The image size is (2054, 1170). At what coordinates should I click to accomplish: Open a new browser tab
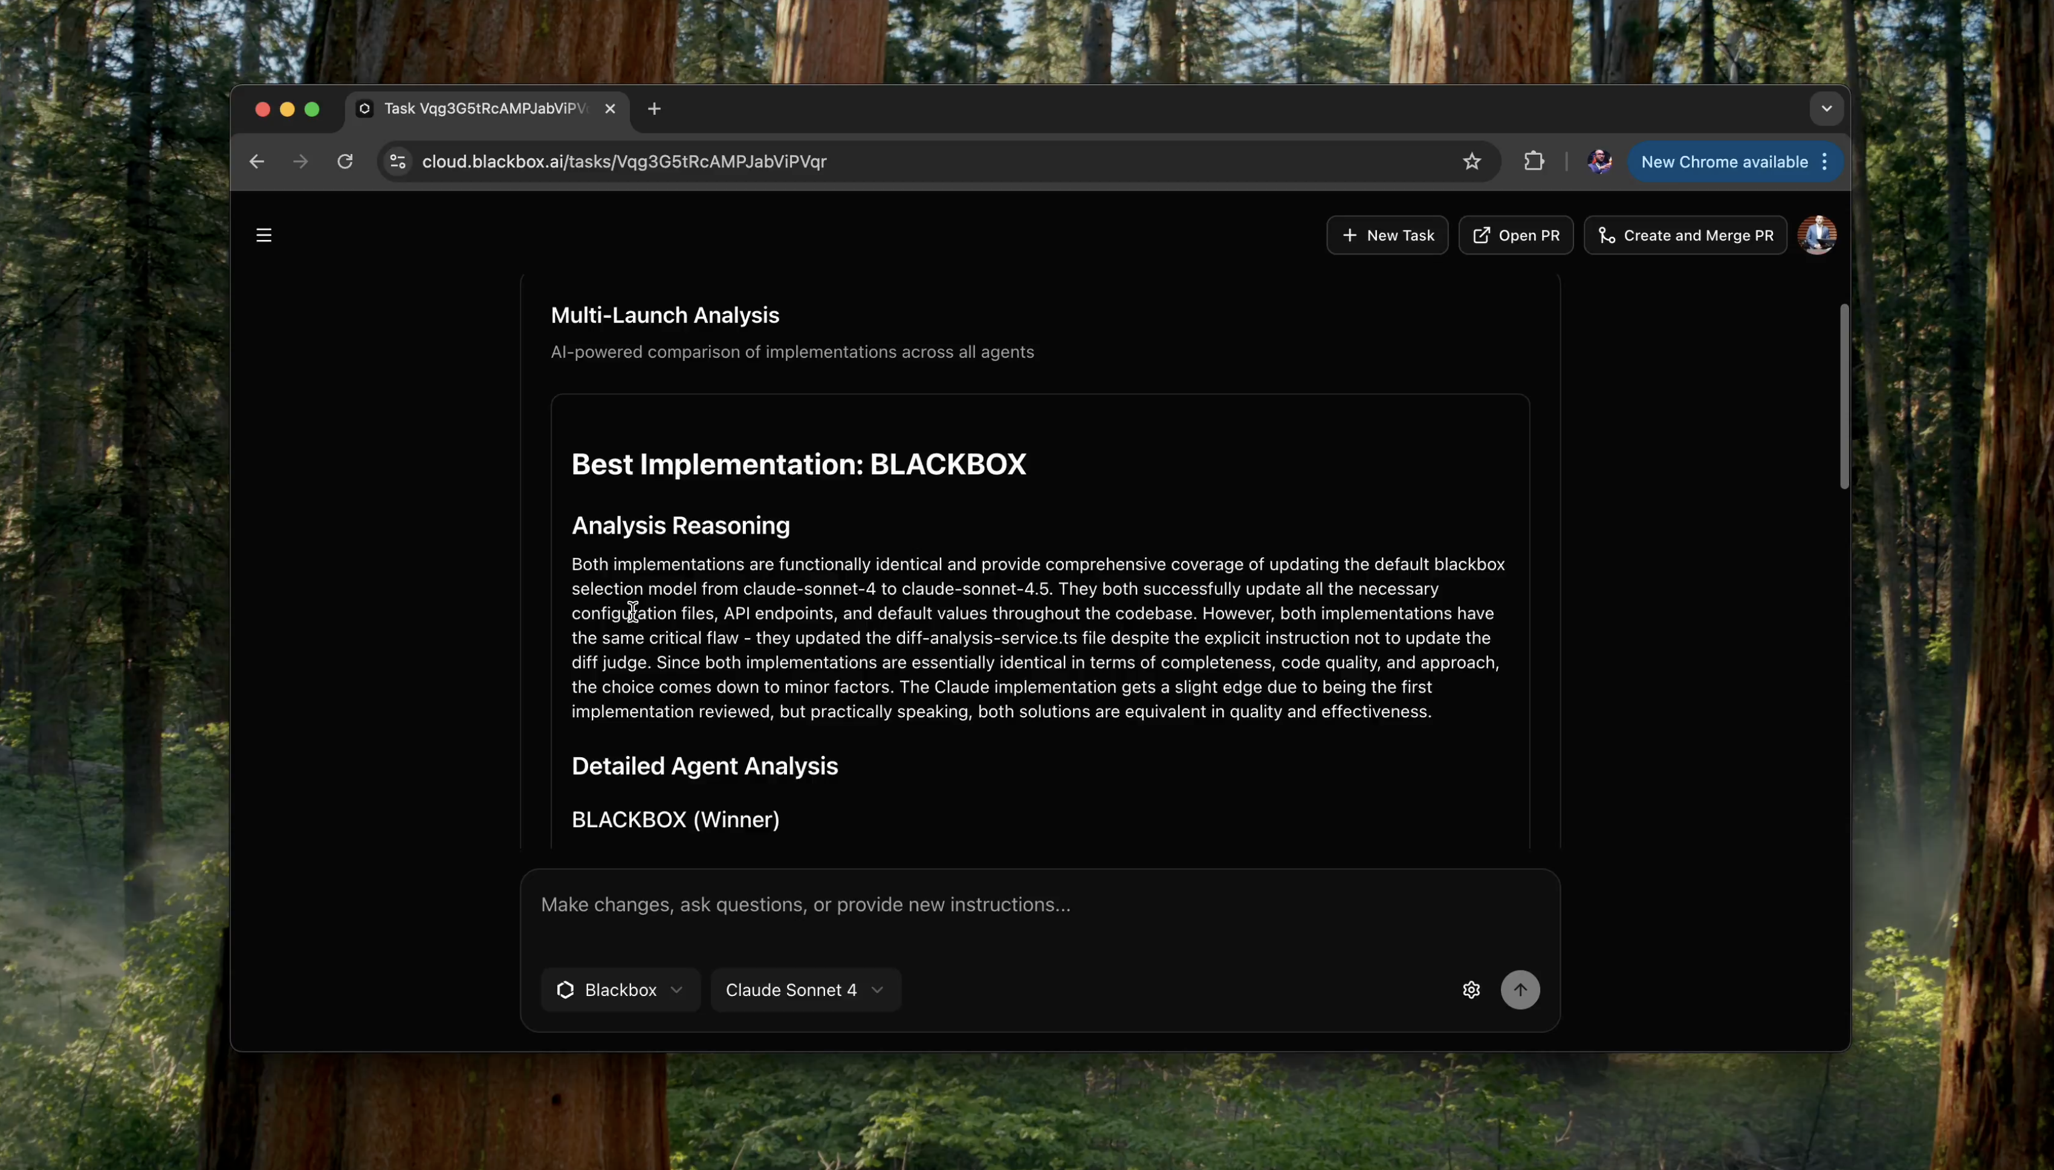[654, 109]
